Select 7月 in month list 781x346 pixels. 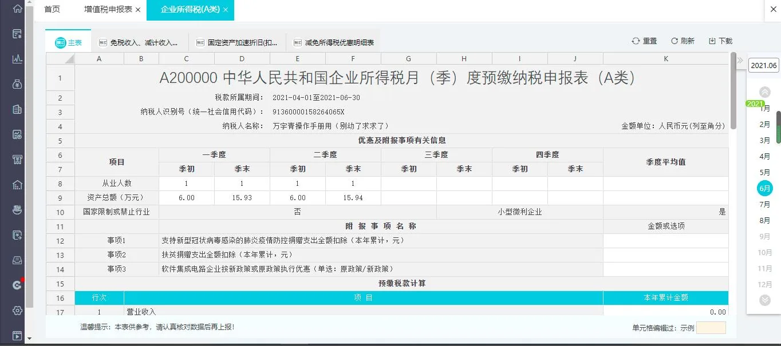point(765,204)
